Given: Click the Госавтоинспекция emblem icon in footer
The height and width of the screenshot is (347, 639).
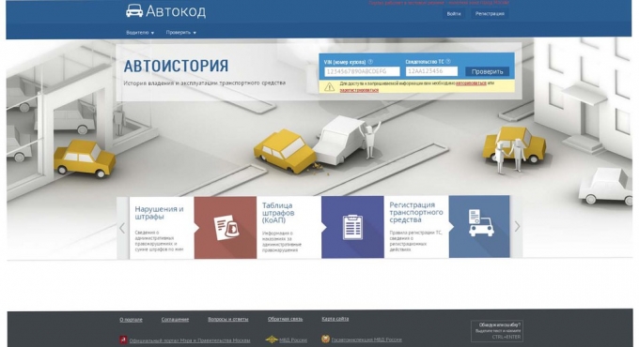Looking at the screenshot, I should click(325, 339).
